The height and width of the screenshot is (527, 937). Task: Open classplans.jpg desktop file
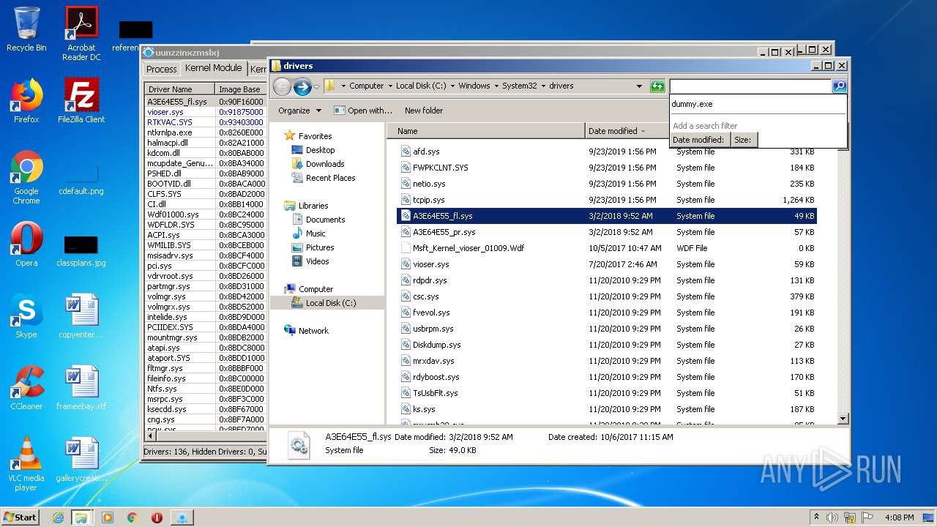click(81, 250)
